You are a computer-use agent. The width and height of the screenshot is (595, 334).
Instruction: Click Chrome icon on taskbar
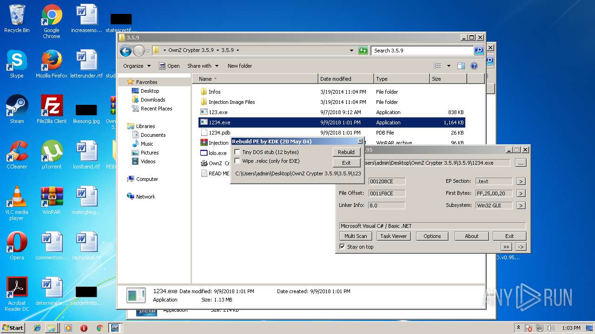click(x=99, y=328)
